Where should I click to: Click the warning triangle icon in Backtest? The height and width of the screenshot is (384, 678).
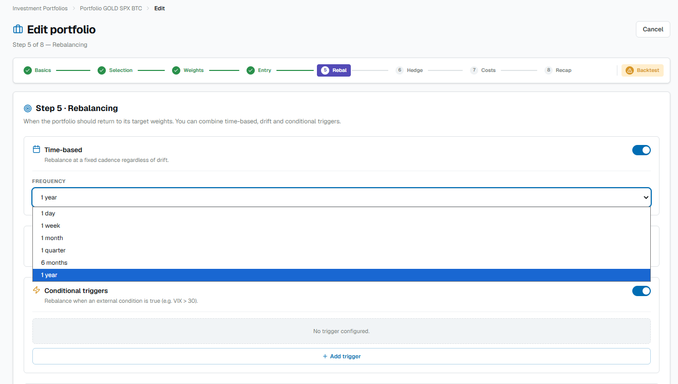click(630, 70)
